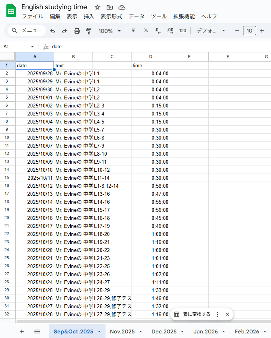This screenshot has height=338, width=271.
Task: Click the 表に変換する button
Action: click(192, 314)
